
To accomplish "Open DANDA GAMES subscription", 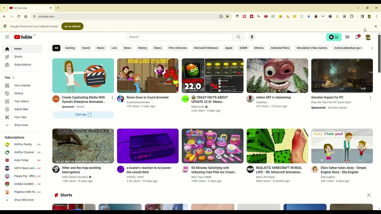I will pyautogui.click(x=23, y=184).
